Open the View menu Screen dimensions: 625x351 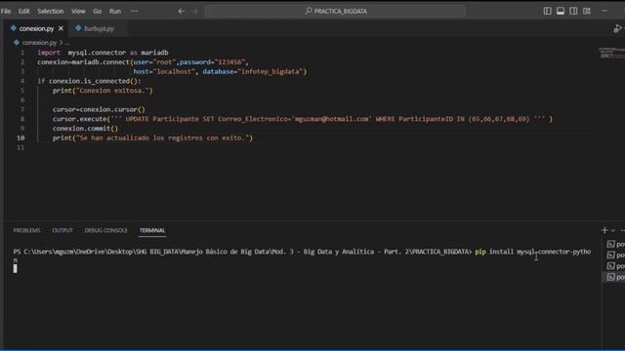tap(78, 11)
